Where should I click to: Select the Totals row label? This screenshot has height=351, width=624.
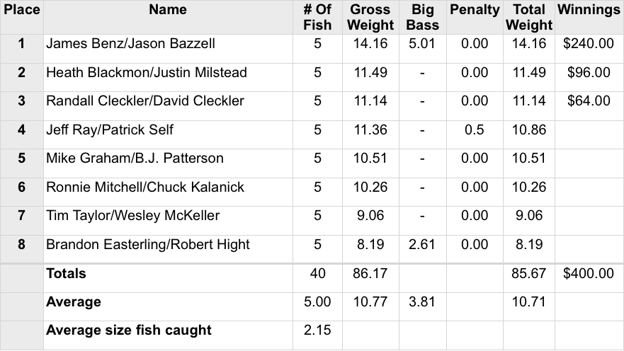click(66, 273)
